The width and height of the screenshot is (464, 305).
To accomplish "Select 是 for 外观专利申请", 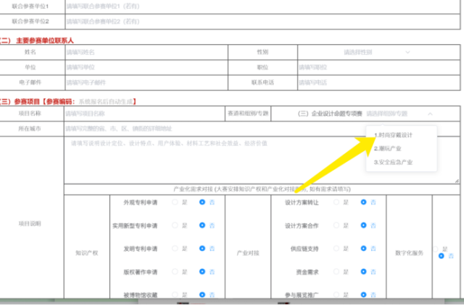I will (175, 202).
